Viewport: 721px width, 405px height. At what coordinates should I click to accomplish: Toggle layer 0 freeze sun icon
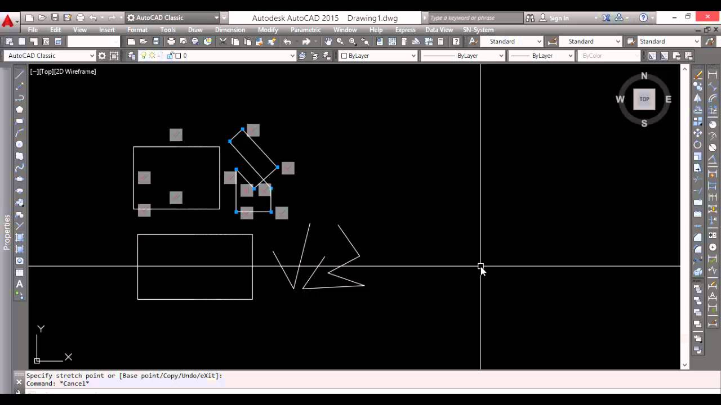point(152,56)
